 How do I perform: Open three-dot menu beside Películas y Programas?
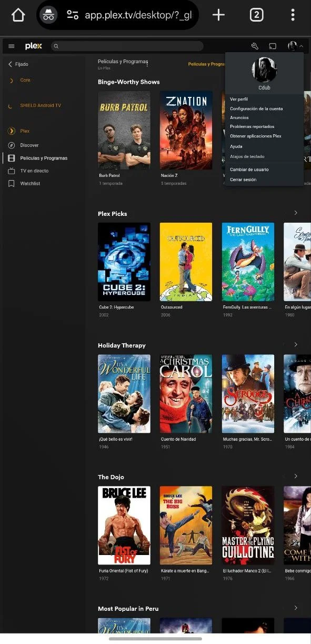point(147,64)
